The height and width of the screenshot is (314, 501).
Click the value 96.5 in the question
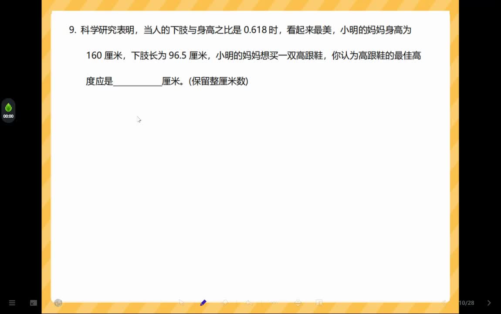pyautogui.click(x=177, y=56)
